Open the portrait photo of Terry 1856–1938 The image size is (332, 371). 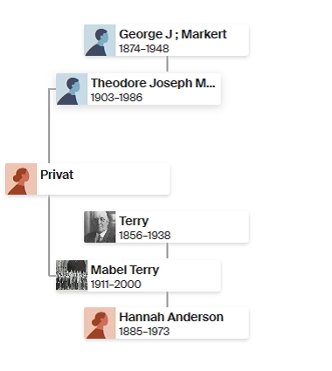point(100,227)
